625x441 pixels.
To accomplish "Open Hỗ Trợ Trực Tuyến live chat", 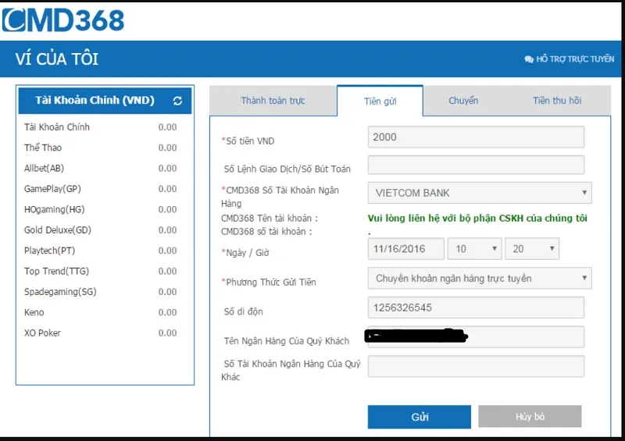I will (569, 59).
